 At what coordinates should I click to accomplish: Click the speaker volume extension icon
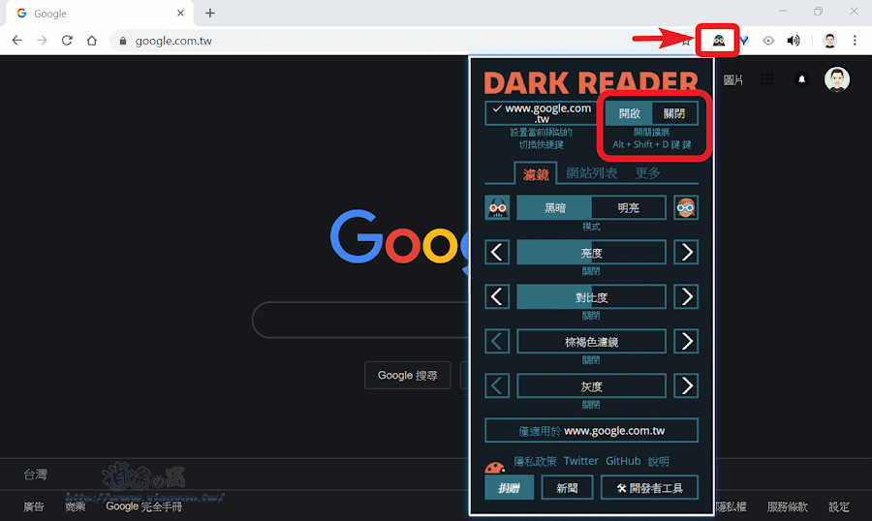pyautogui.click(x=794, y=41)
